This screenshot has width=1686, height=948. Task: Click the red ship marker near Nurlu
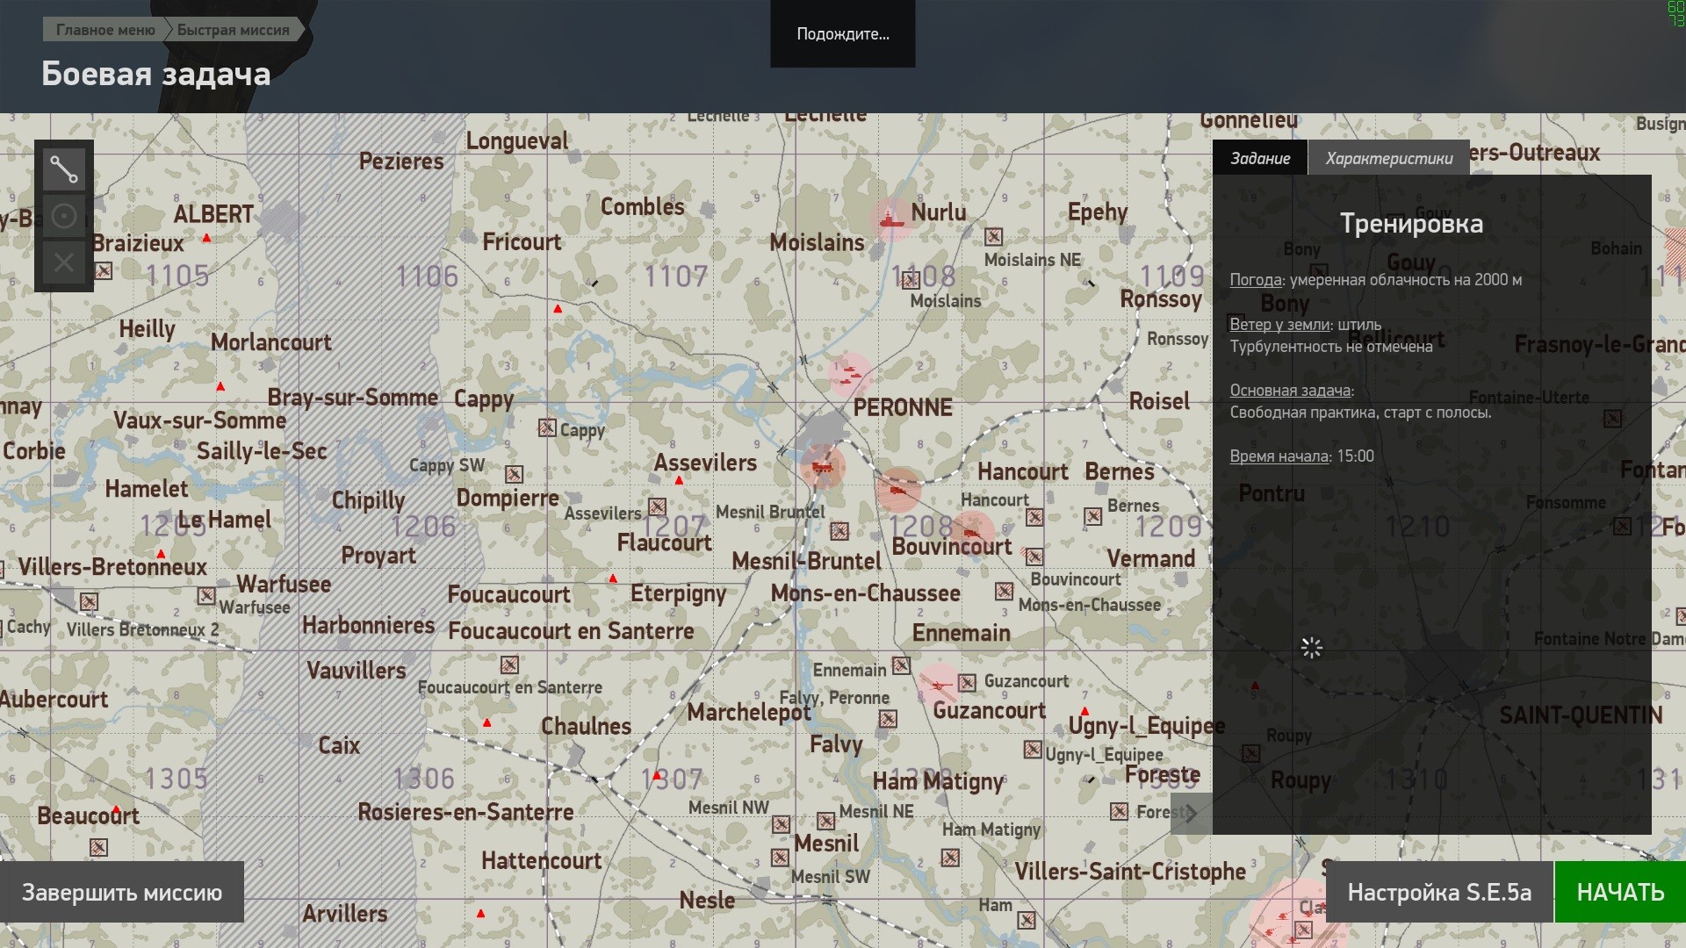[891, 218]
